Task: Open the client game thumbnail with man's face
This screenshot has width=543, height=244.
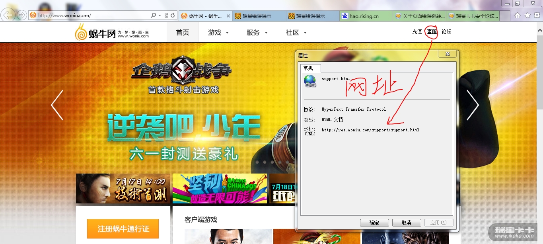Action: tap(228, 236)
